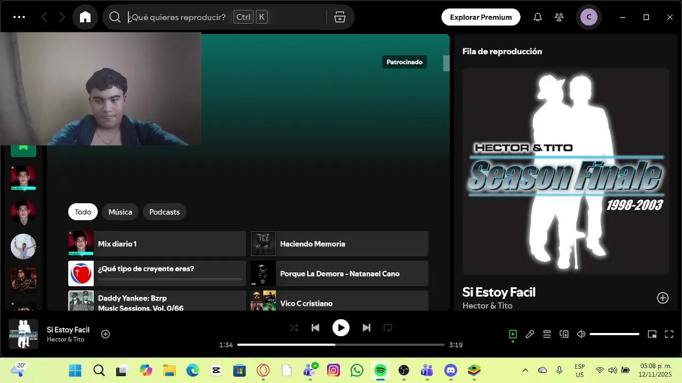Grab the main content scrollbar thumb

coord(446,63)
